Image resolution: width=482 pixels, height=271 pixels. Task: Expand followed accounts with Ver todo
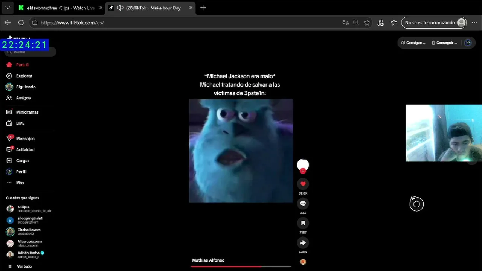(x=24, y=266)
